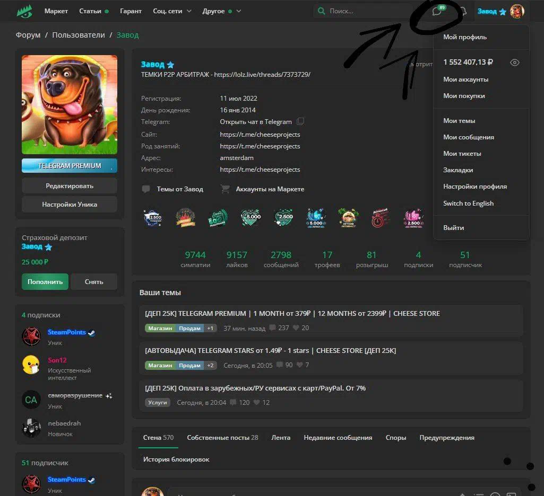Click speech bubble icon by Темы от Завод
This screenshot has width=544, height=496.
[x=146, y=189]
